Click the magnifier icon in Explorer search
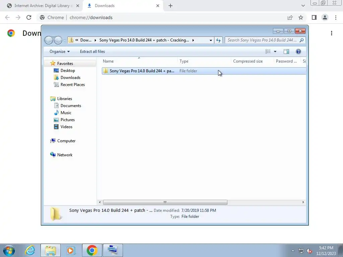The height and width of the screenshot is (257, 343). coord(302,40)
